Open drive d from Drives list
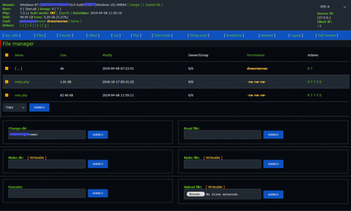Image resolution: width=351 pixels, height=211 pixels. pos(31,25)
